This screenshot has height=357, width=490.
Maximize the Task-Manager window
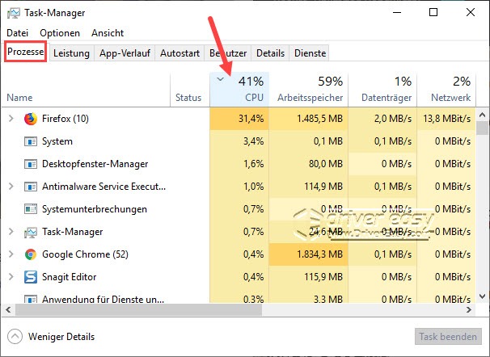pos(433,12)
